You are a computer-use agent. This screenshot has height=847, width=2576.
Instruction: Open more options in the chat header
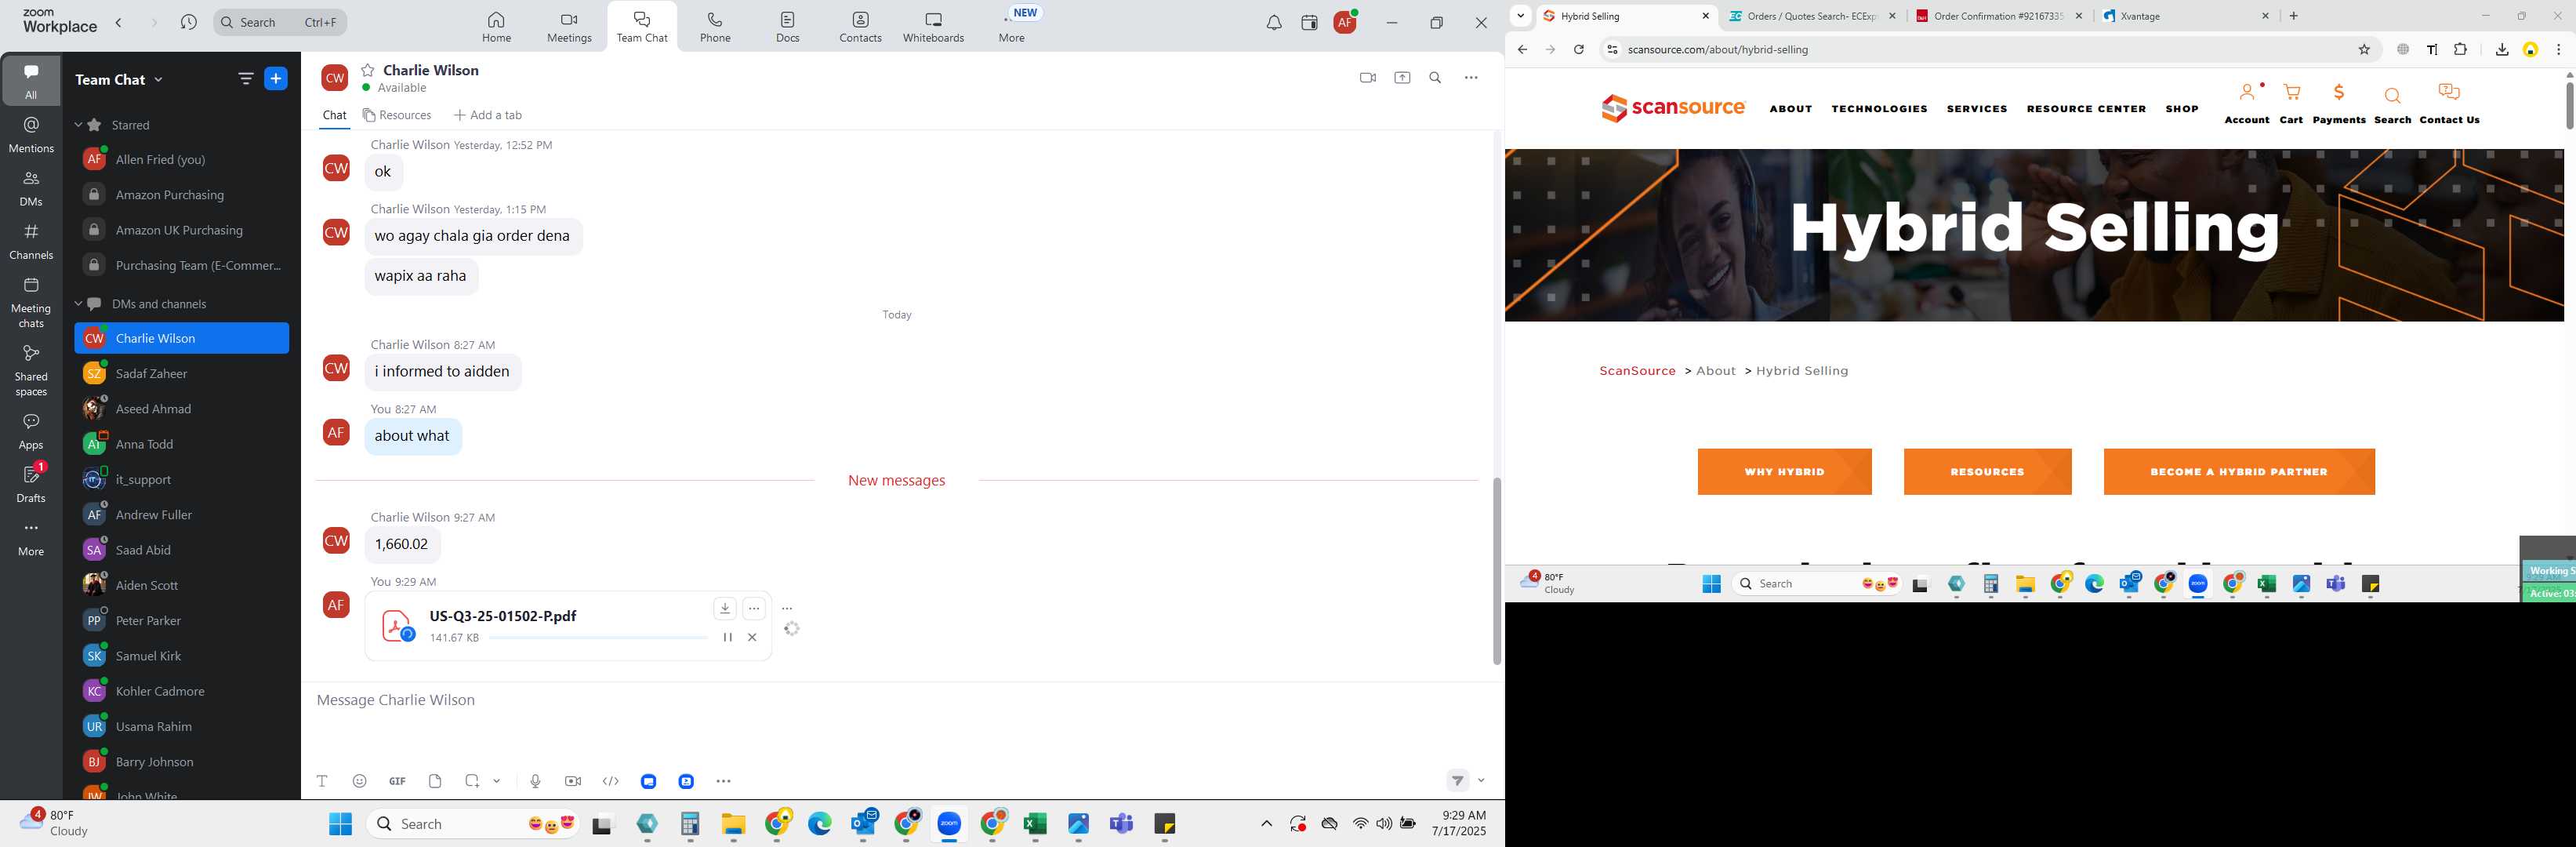pos(1471,78)
